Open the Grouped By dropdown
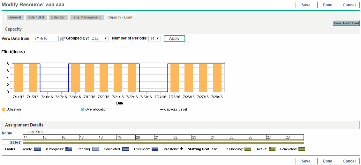This screenshot has height=165, width=361. click(x=99, y=39)
